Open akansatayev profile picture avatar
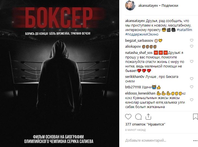This screenshot has width=198, height=147. 130,5
